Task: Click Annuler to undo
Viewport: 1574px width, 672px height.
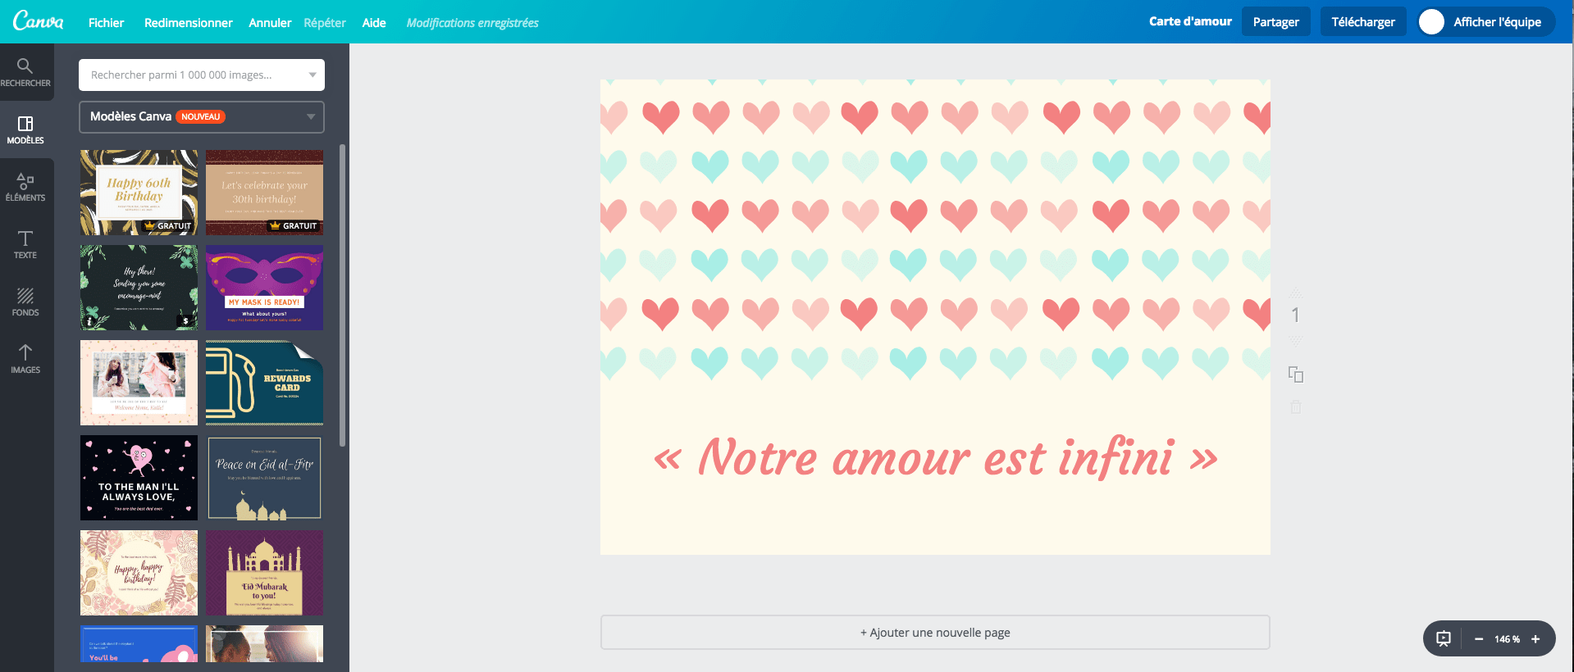Action: coord(270,23)
